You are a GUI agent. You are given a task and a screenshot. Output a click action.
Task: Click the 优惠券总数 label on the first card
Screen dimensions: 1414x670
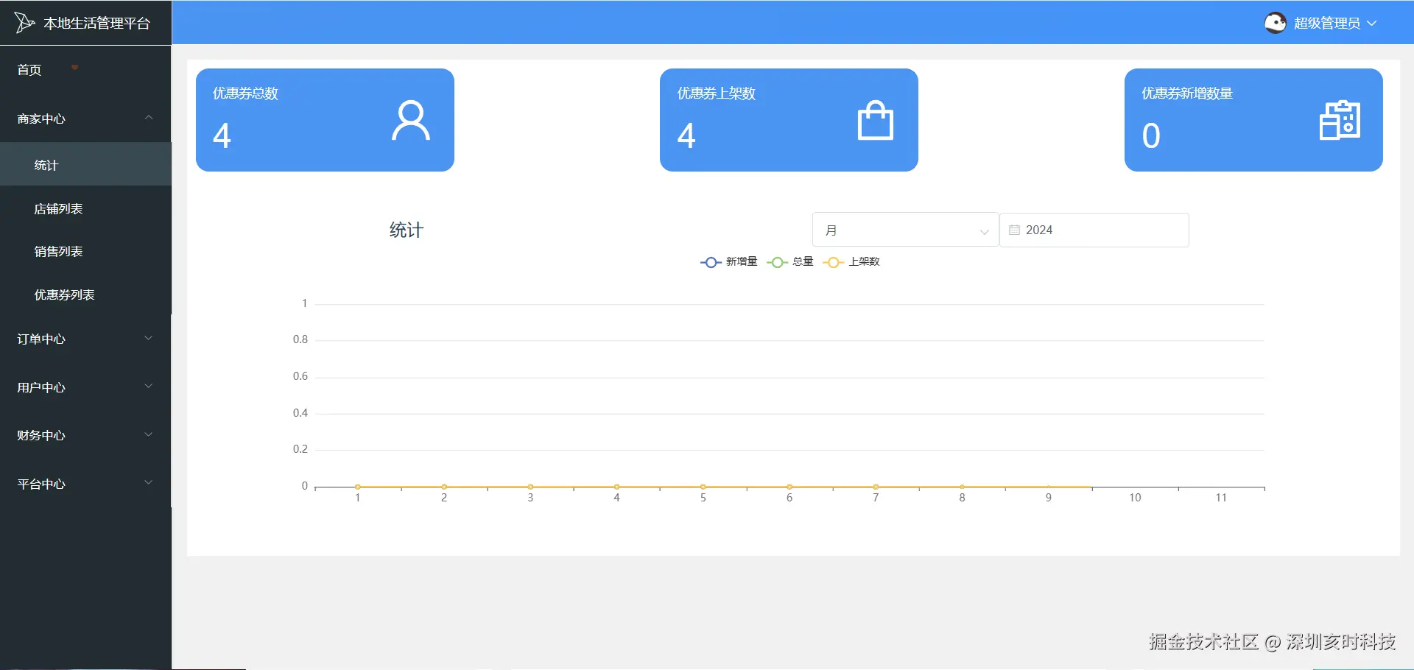245,94
